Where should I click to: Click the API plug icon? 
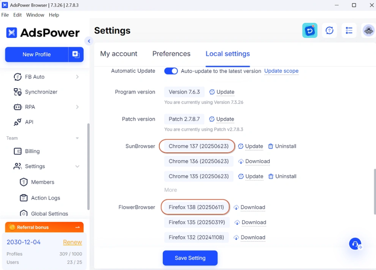(17, 122)
